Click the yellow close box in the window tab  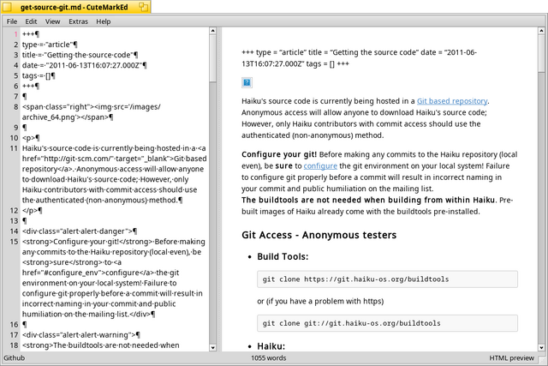point(7,7)
